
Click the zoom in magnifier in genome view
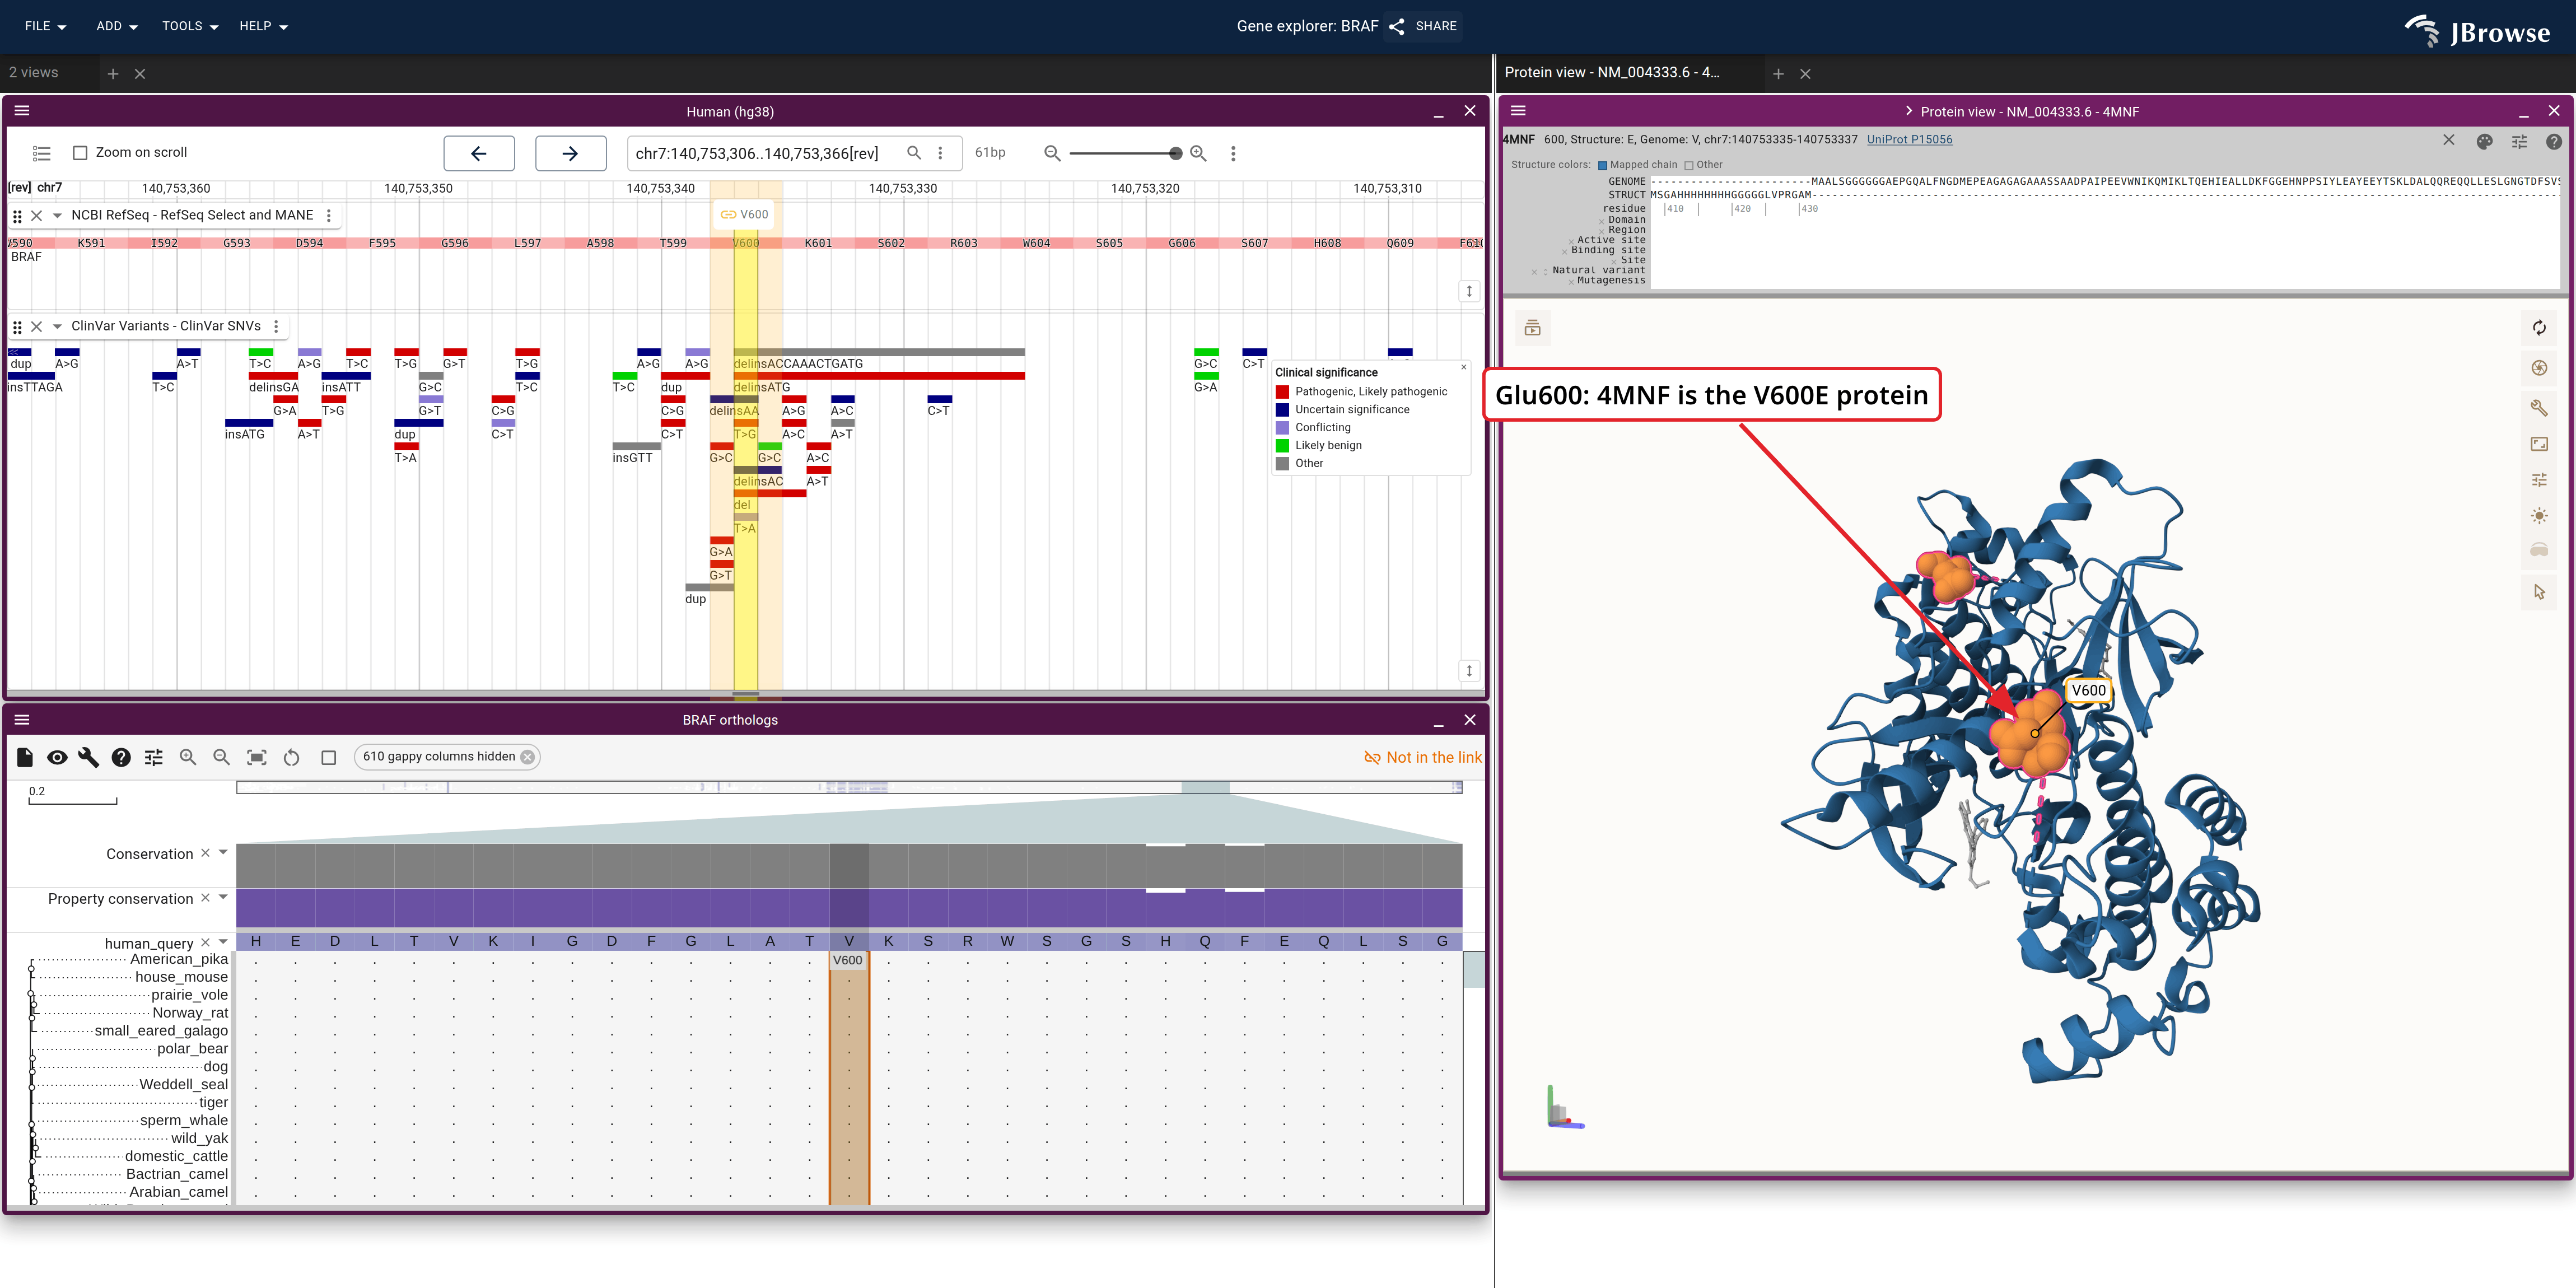1198,153
